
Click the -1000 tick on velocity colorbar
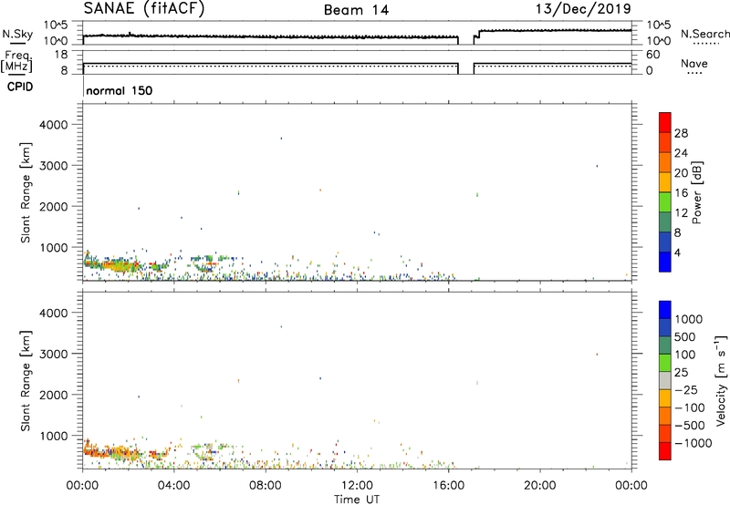693,443
